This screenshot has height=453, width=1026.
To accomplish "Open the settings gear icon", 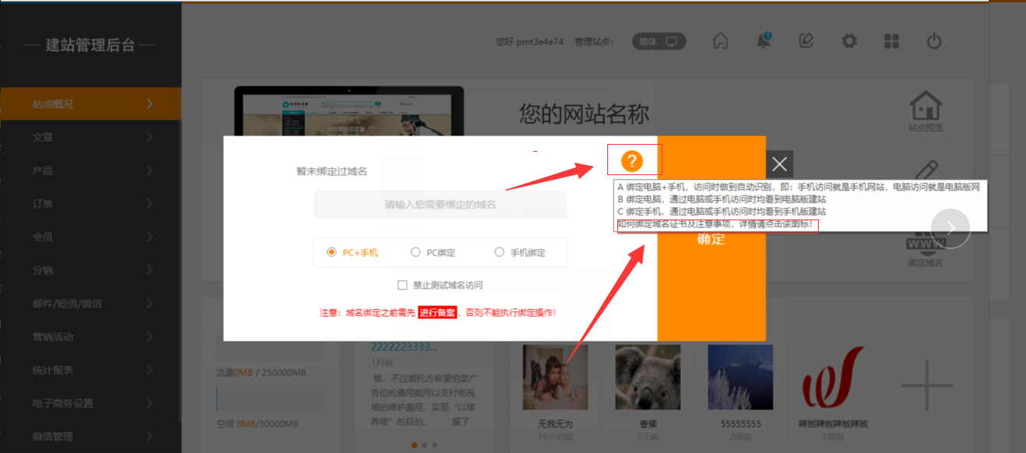I will 849,41.
